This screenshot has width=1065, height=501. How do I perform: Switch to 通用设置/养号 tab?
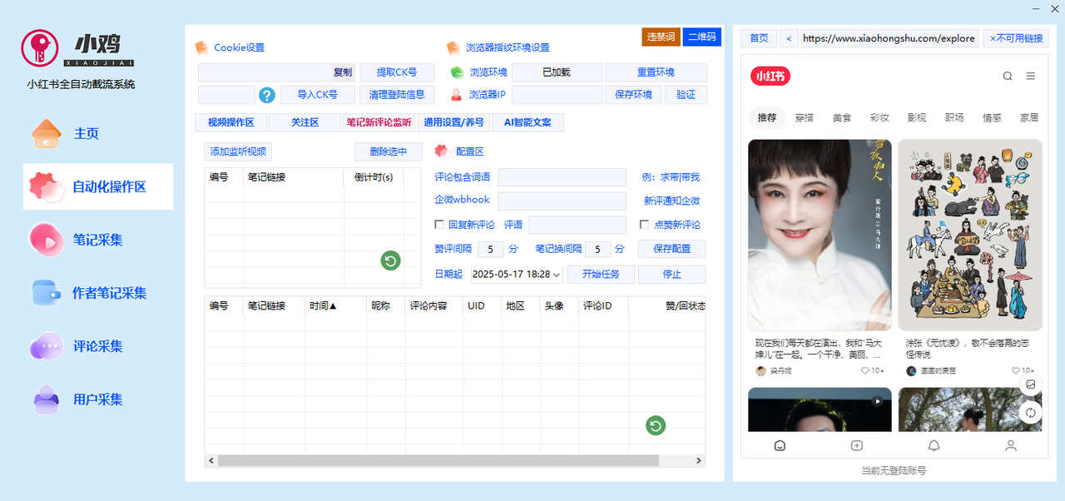(x=453, y=122)
